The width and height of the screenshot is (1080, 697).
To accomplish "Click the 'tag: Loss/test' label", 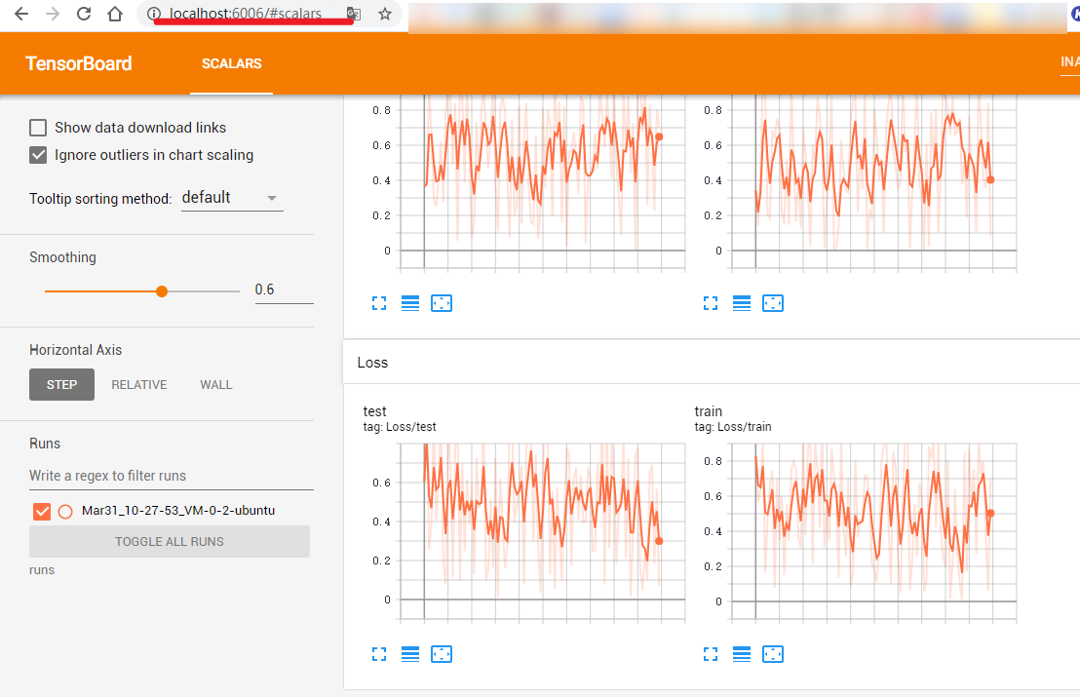I will coord(400,427).
